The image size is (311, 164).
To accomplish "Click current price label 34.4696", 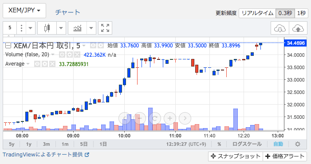I will point(295,43).
